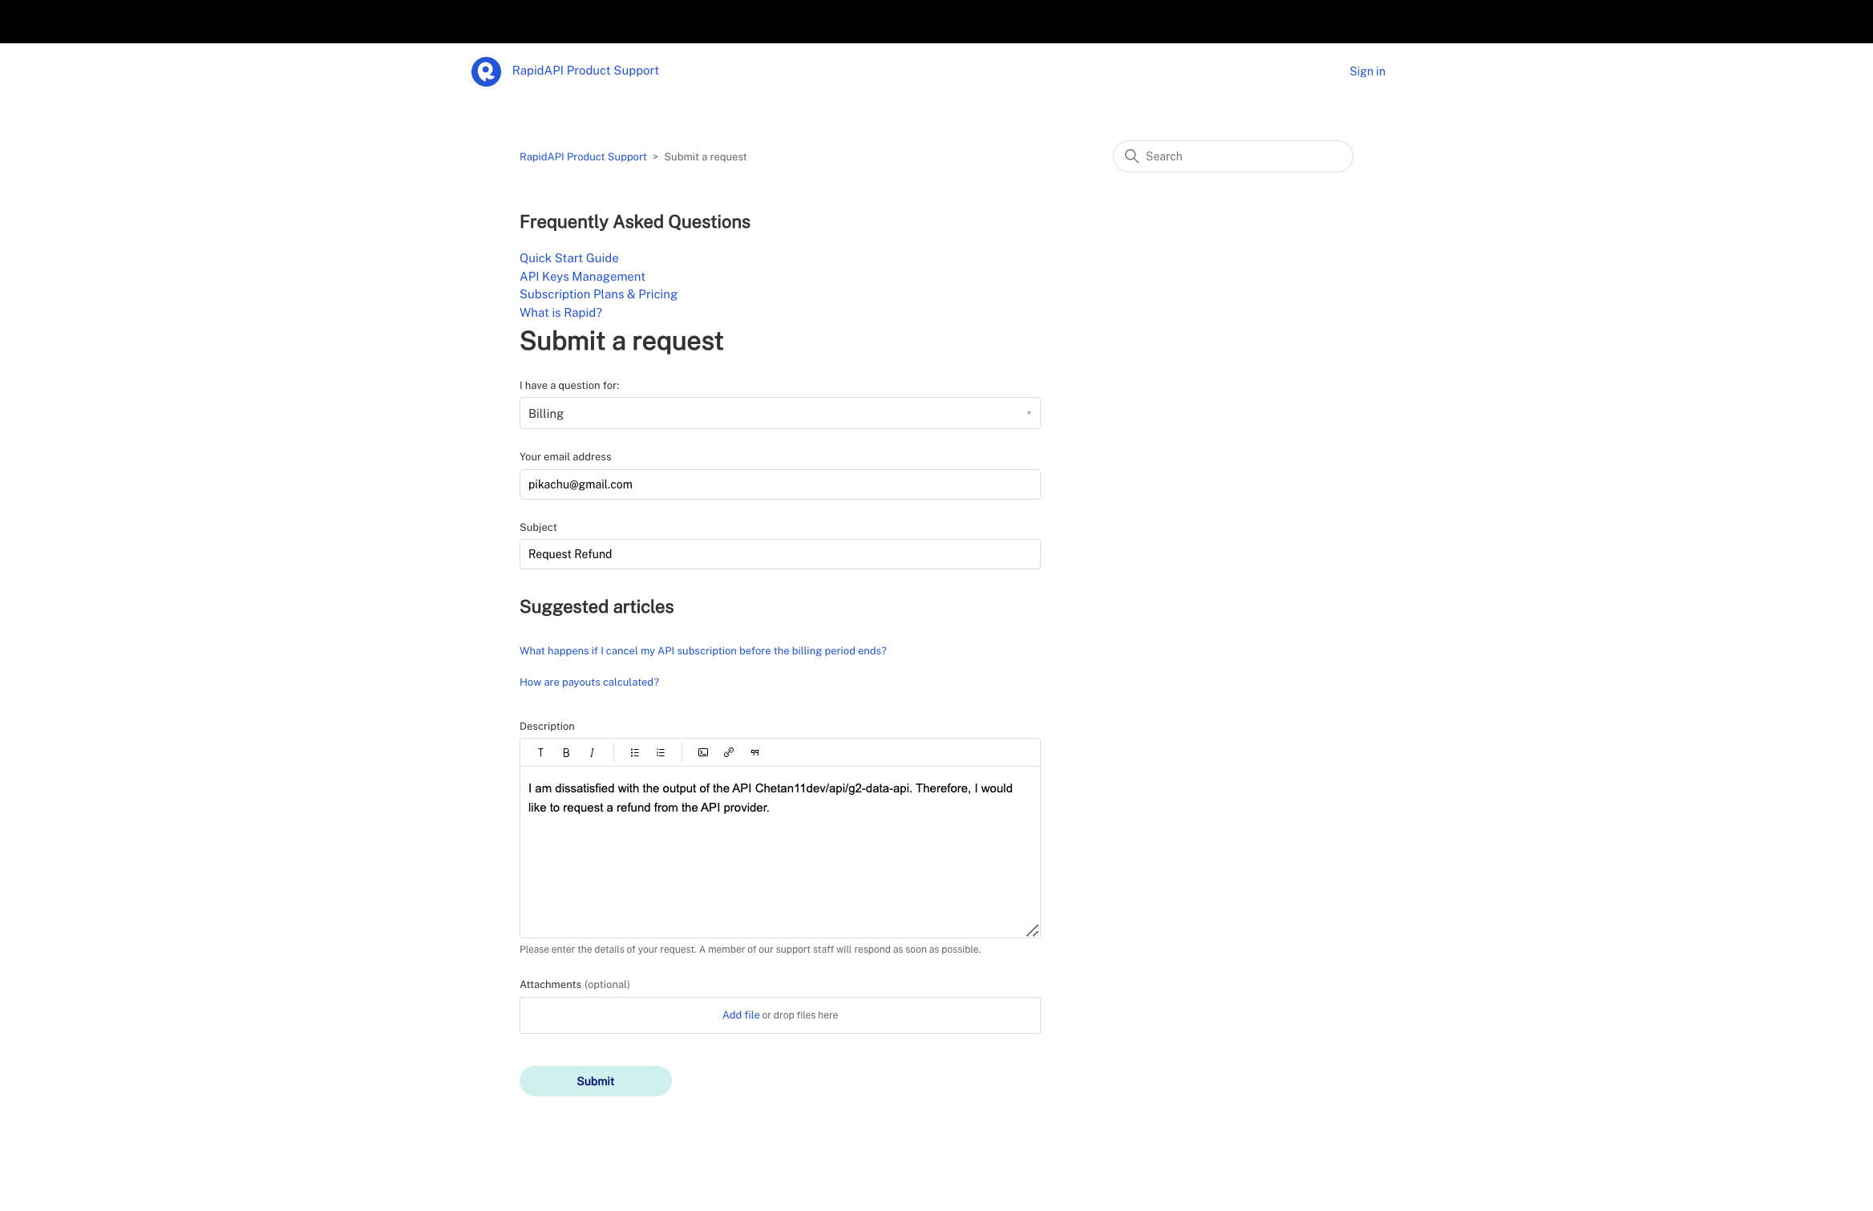Click the Search bar at top right
1873x1211 pixels.
[x=1232, y=156]
